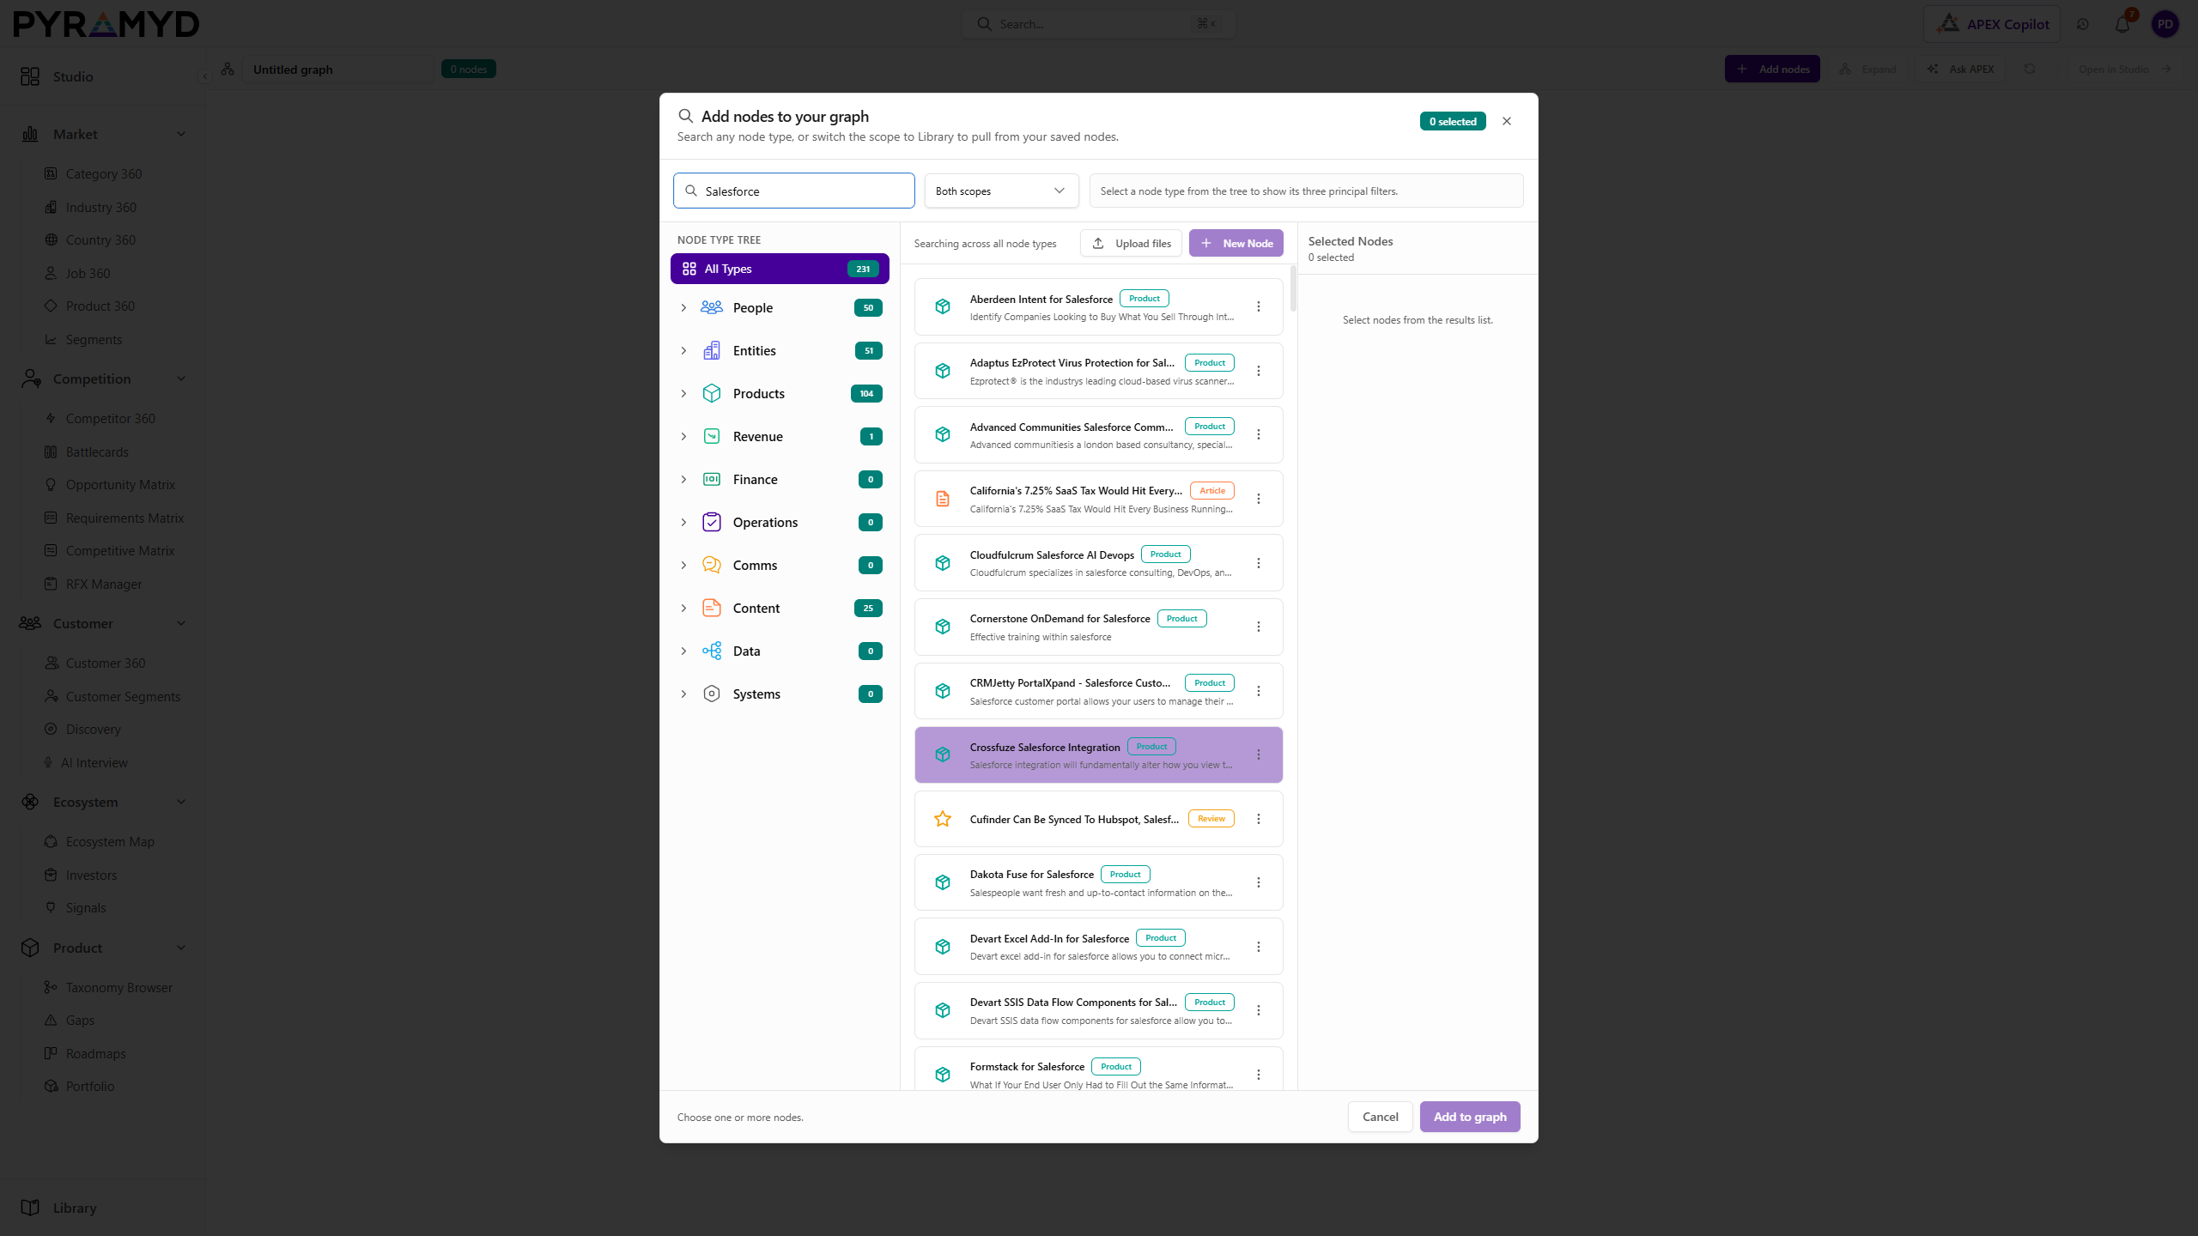The width and height of the screenshot is (2198, 1236).
Task: Click the history icon in top bar
Action: (2083, 24)
